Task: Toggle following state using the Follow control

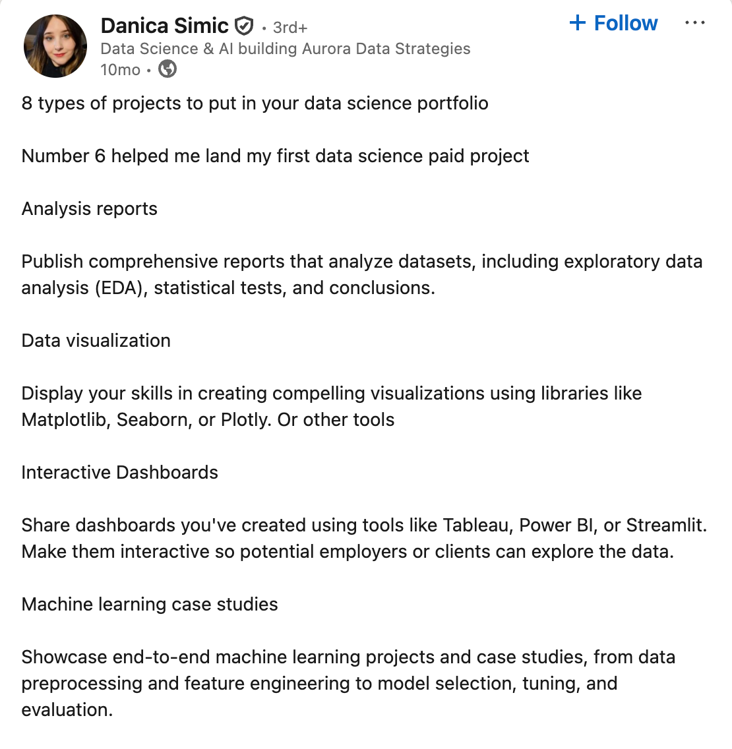Action: 613,22
